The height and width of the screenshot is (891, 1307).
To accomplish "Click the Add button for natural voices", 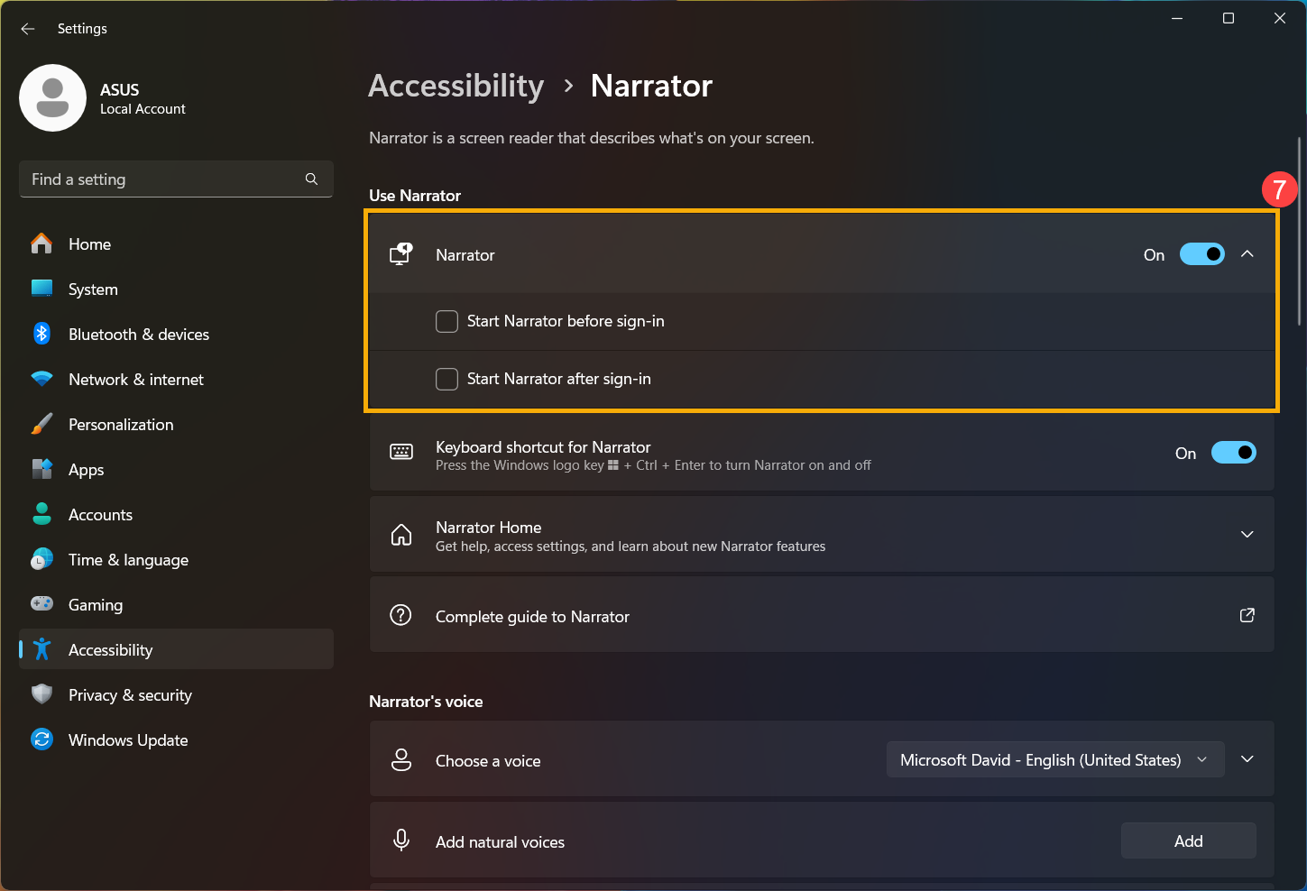I will click(x=1188, y=840).
